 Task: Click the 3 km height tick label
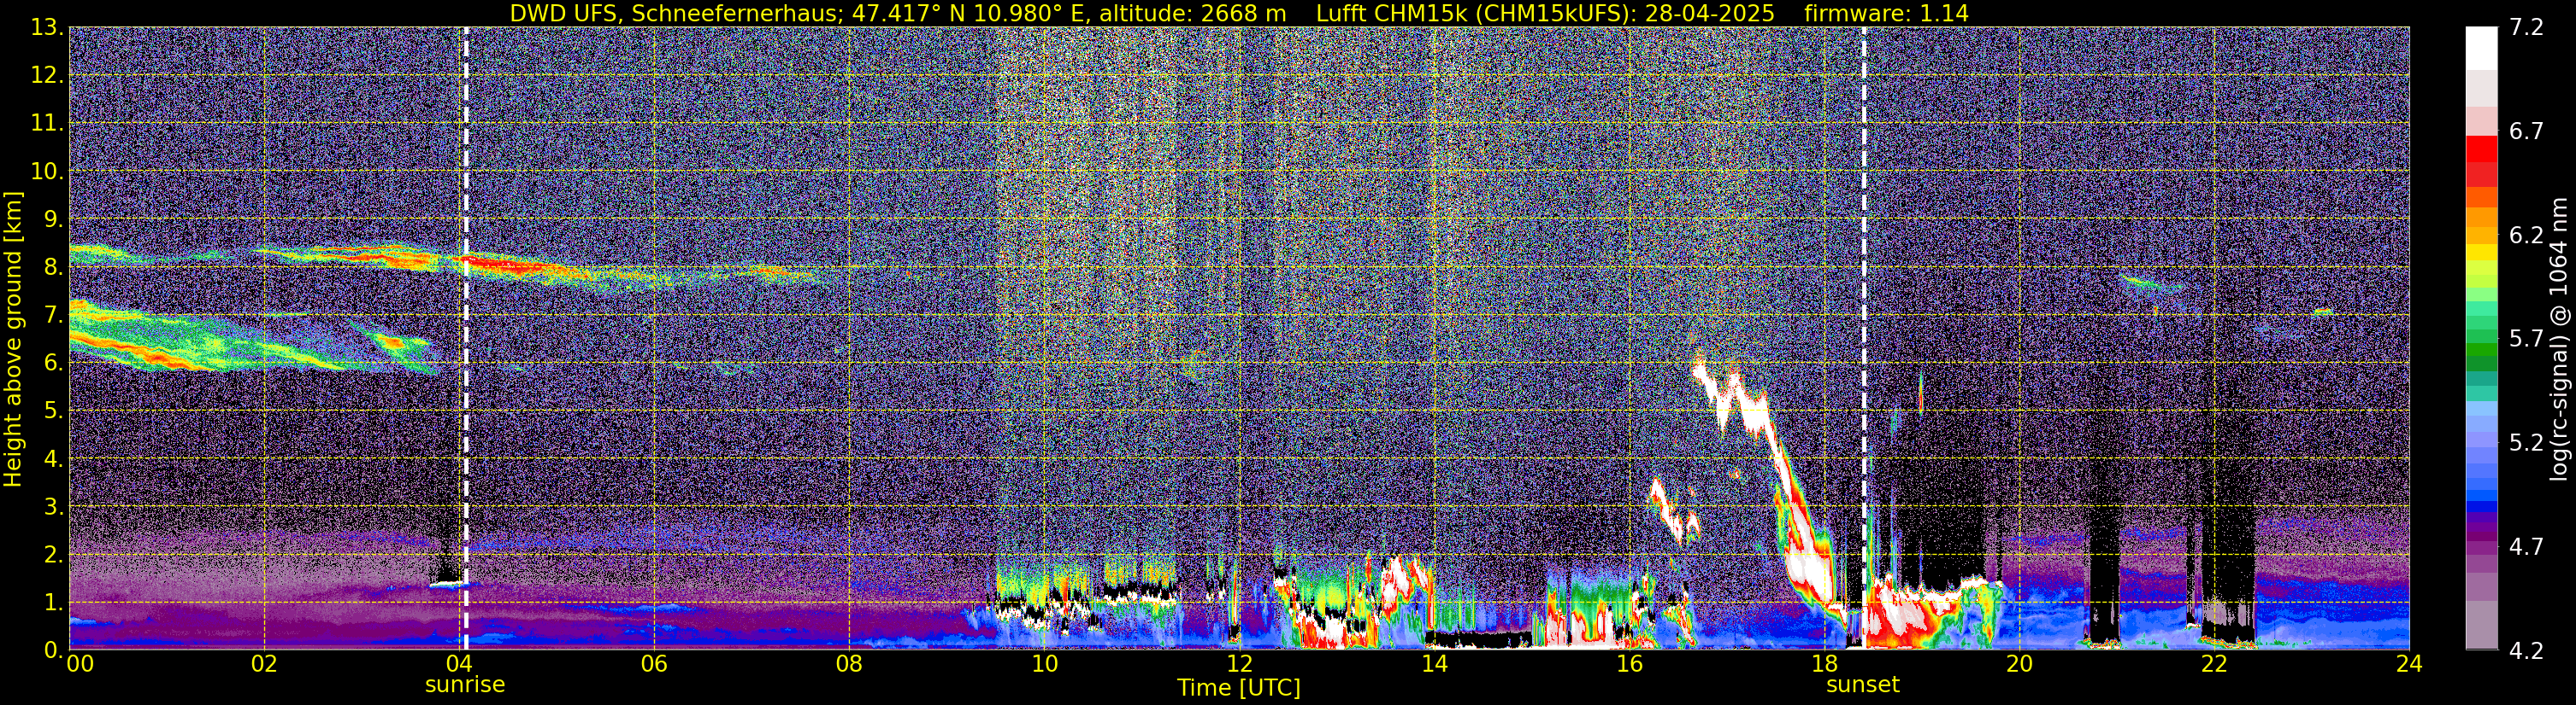(54, 506)
